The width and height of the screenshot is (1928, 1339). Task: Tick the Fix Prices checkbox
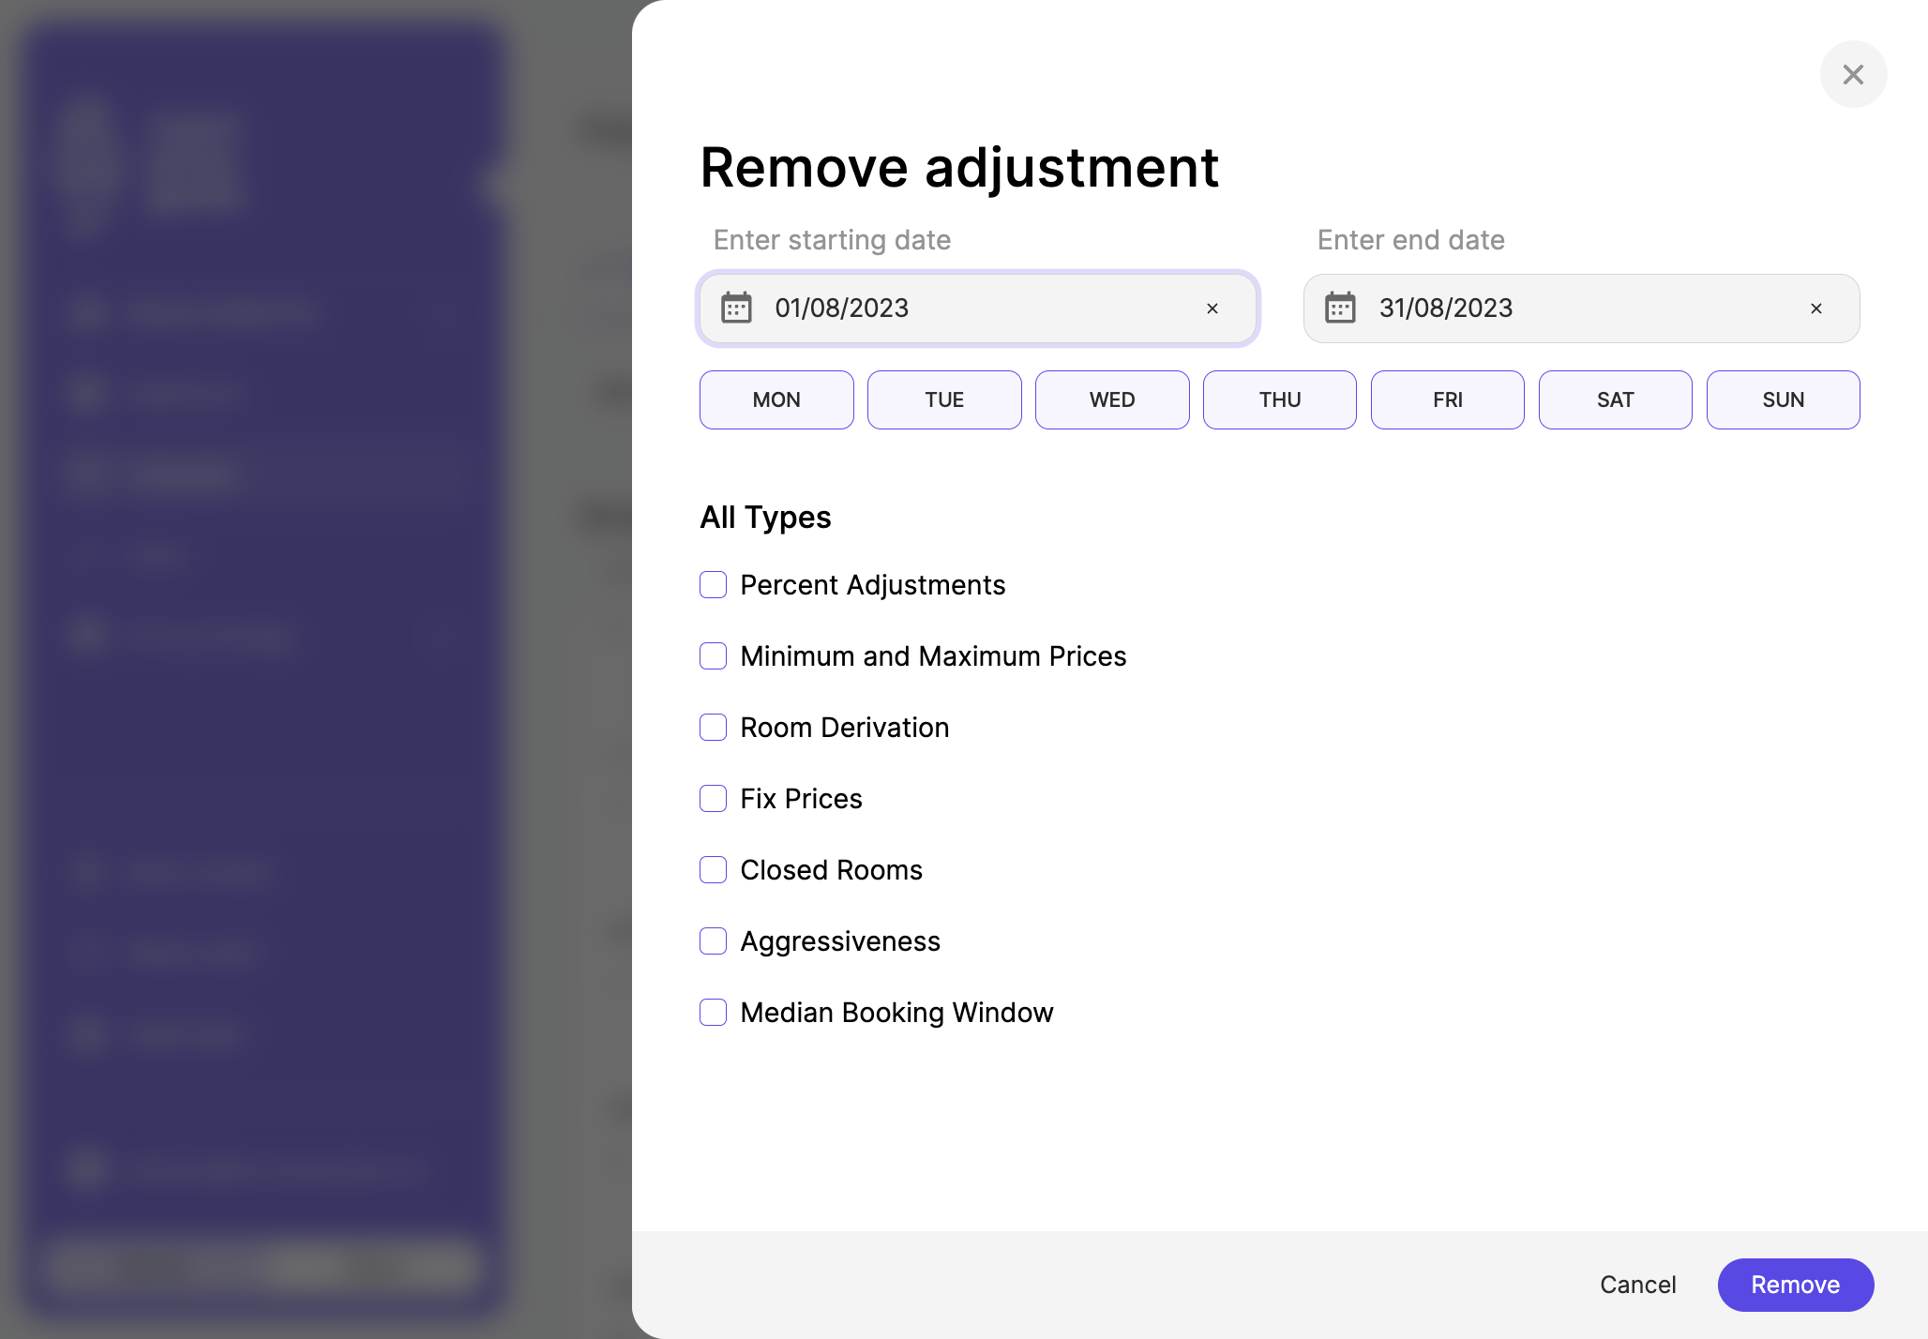point(714,799)
